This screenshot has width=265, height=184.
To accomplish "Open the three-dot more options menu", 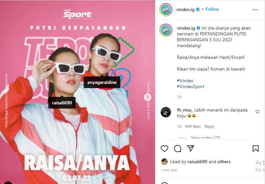I will pyautogui.click(x=255, y=10).
